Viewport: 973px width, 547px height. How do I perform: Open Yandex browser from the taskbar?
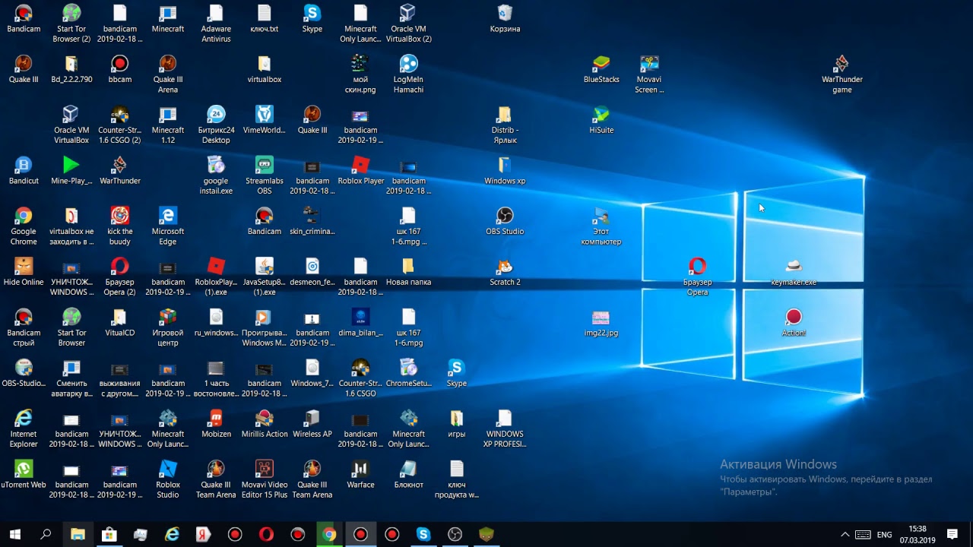(x=203, y=534)
